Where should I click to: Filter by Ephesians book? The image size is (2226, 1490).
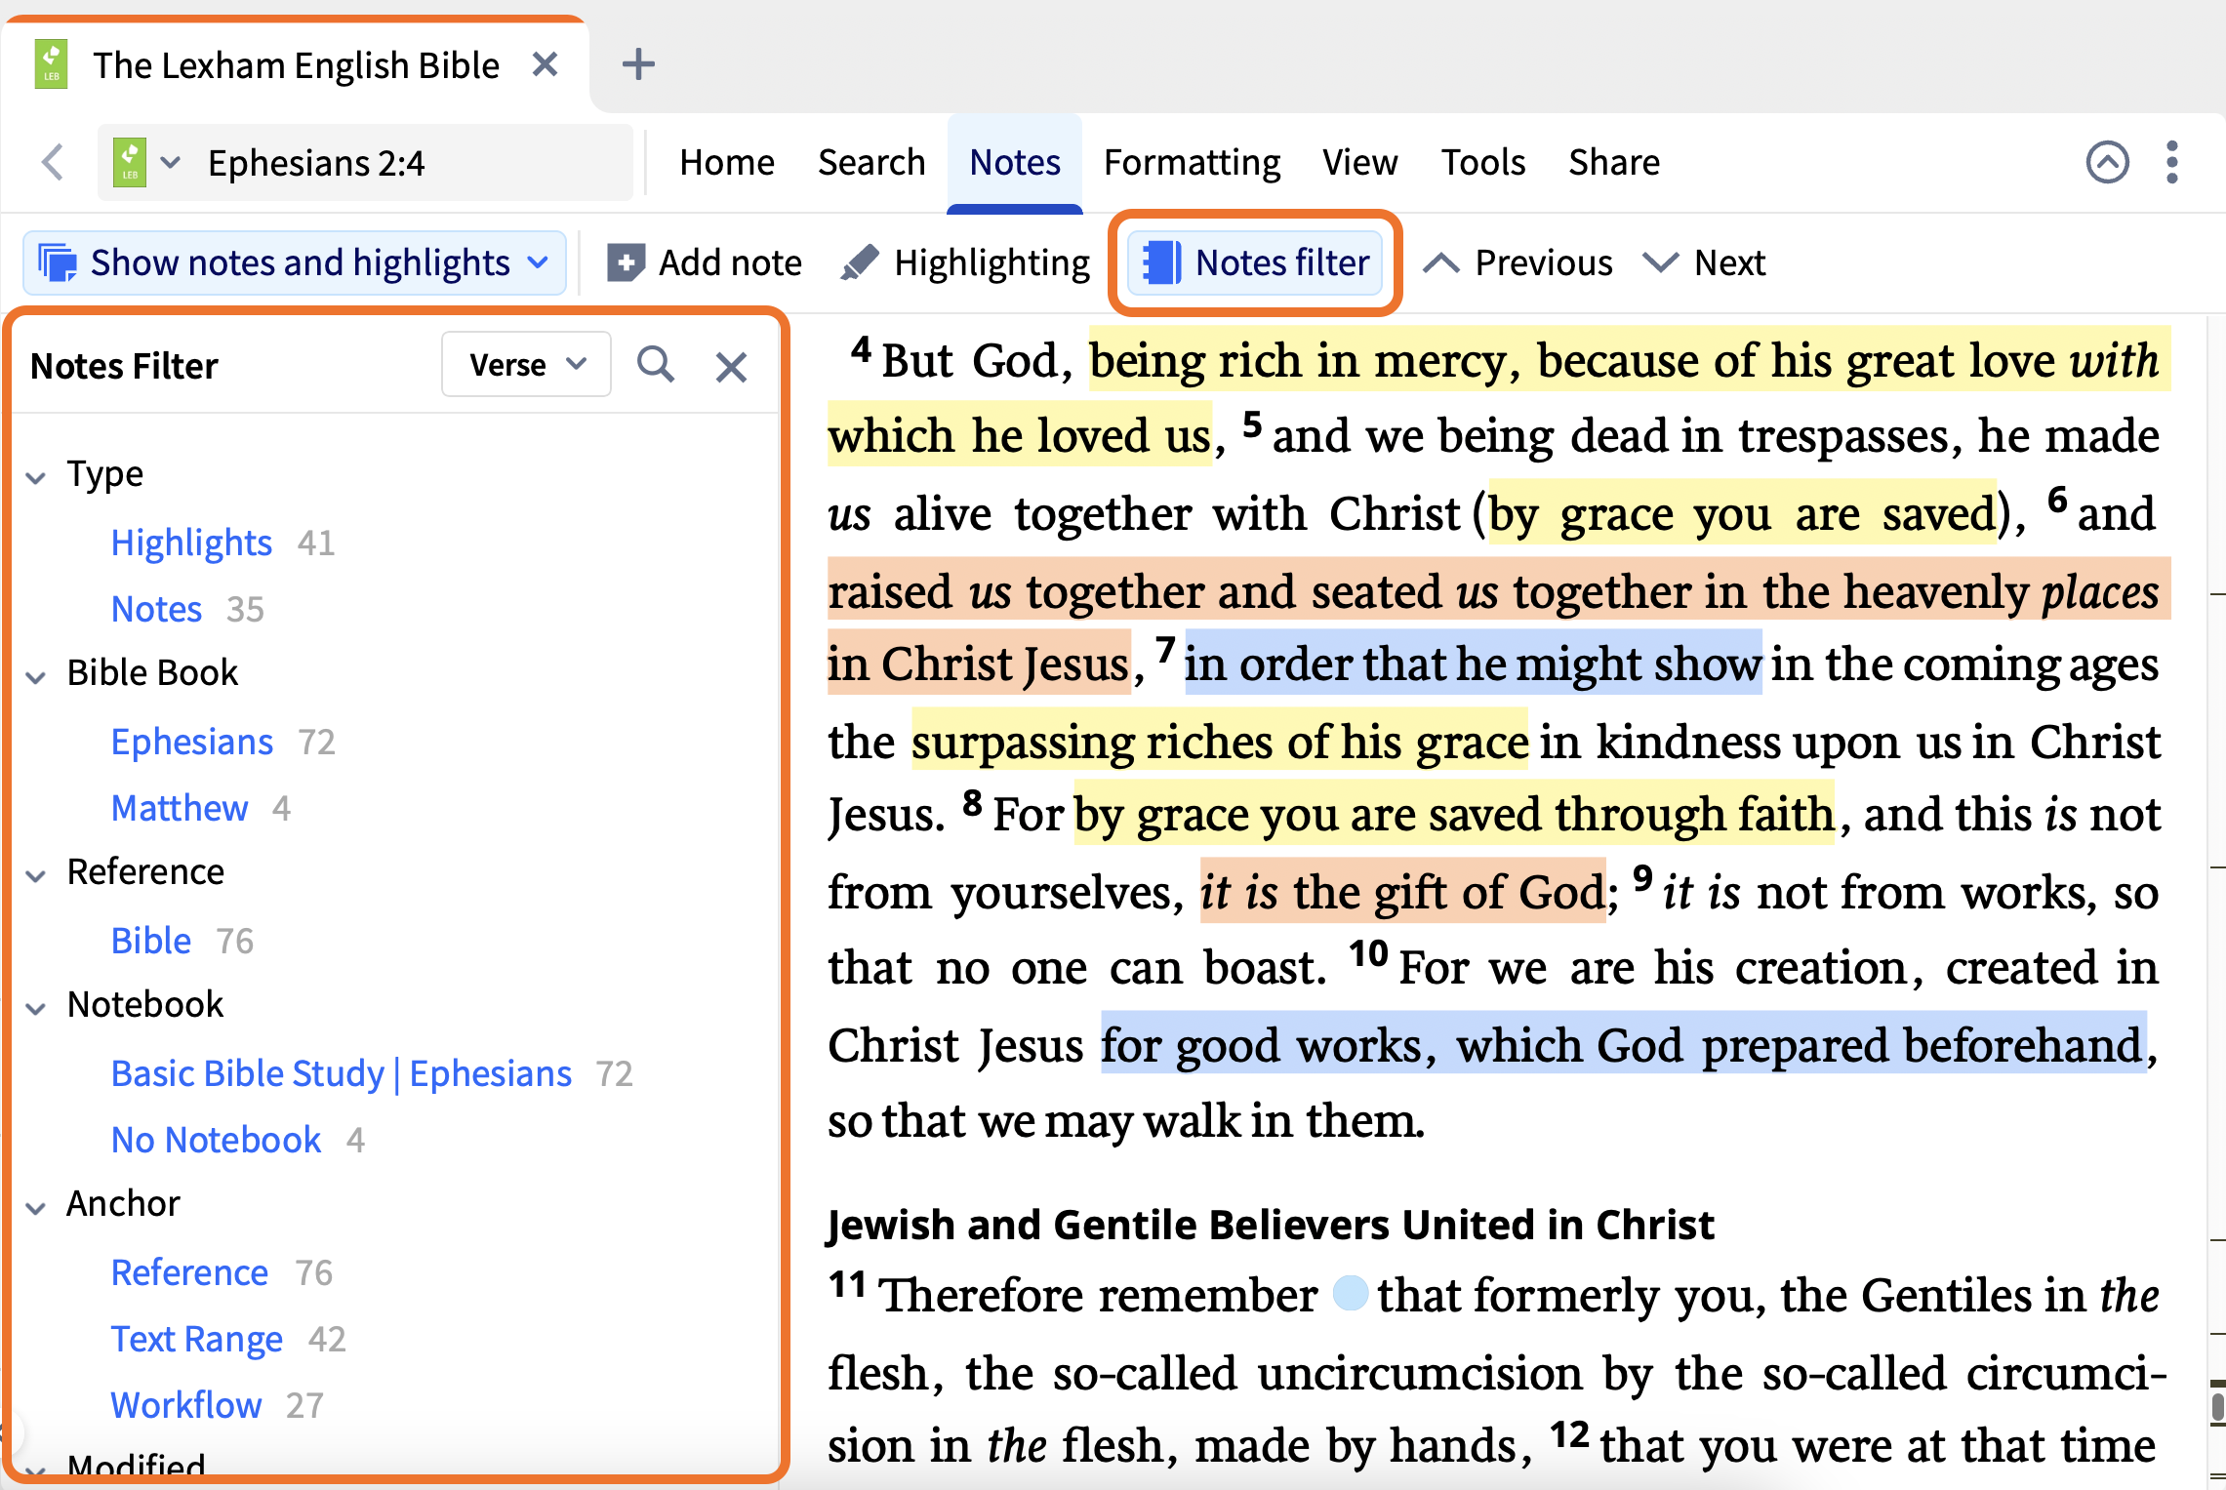(192, 742)
